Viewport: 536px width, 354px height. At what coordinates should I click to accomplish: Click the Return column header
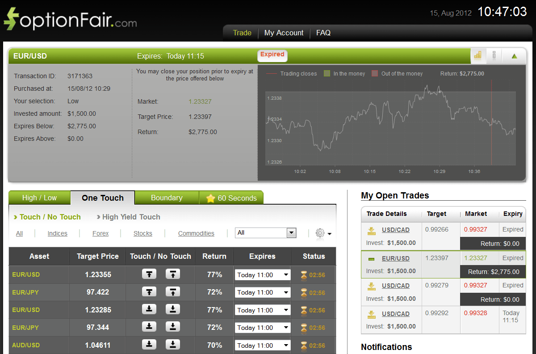(214, 256)
